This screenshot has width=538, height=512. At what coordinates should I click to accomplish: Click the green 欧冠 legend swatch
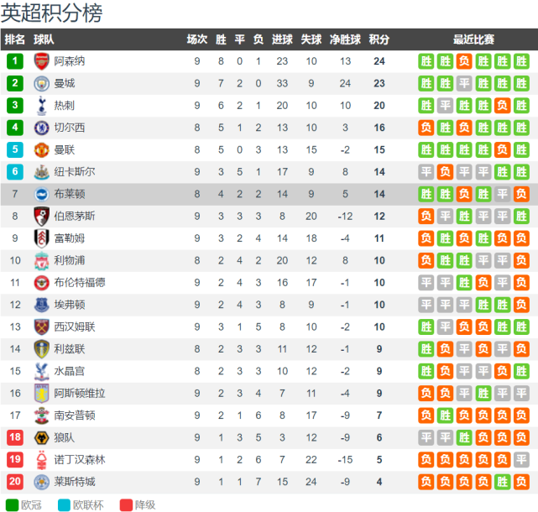point(12,504)
